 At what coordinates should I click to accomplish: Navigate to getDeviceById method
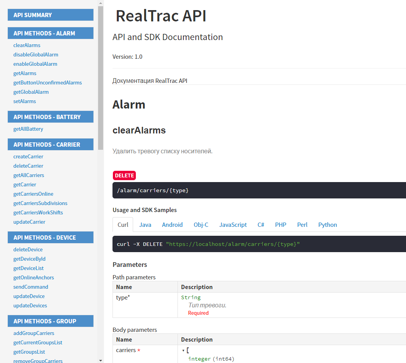click(x=30, y=259)
